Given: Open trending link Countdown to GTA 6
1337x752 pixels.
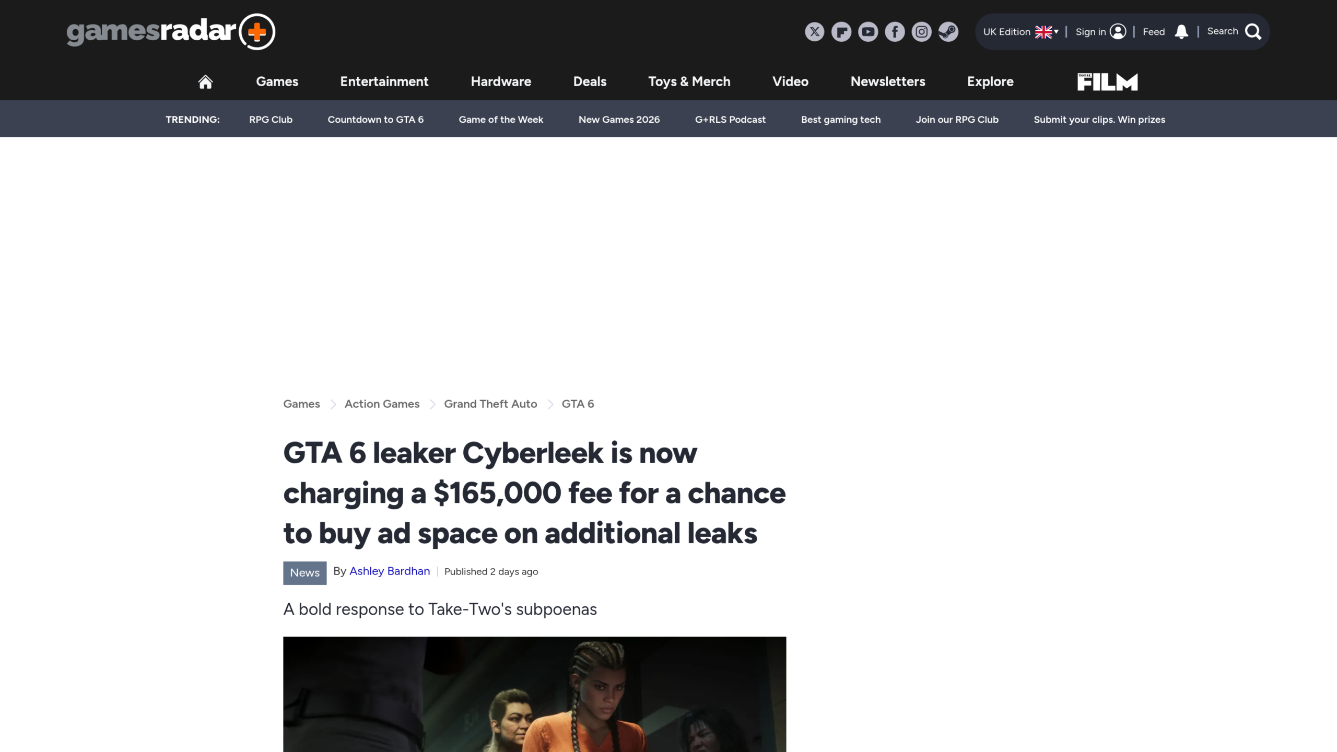Looking at the screenshot, I should tap(376, 120).
